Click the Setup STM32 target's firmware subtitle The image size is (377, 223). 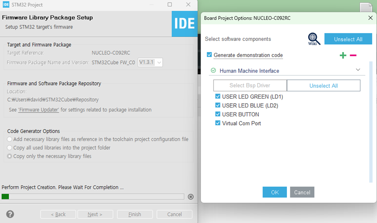[39, 27]
